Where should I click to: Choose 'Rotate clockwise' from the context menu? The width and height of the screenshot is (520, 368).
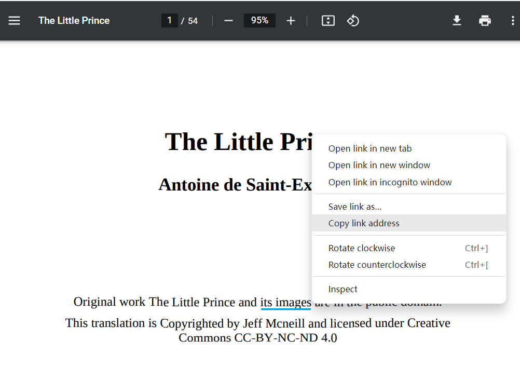(361, 248)
